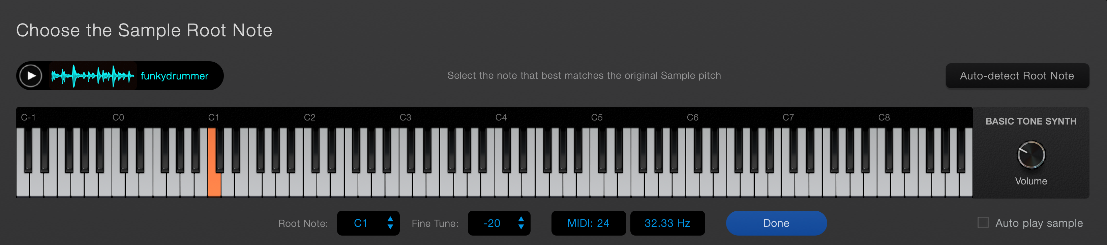The width and height of the screenshot is (1107, 245).
Task: Click the funkydrummer waveform thumbnail
Action: 93,76
